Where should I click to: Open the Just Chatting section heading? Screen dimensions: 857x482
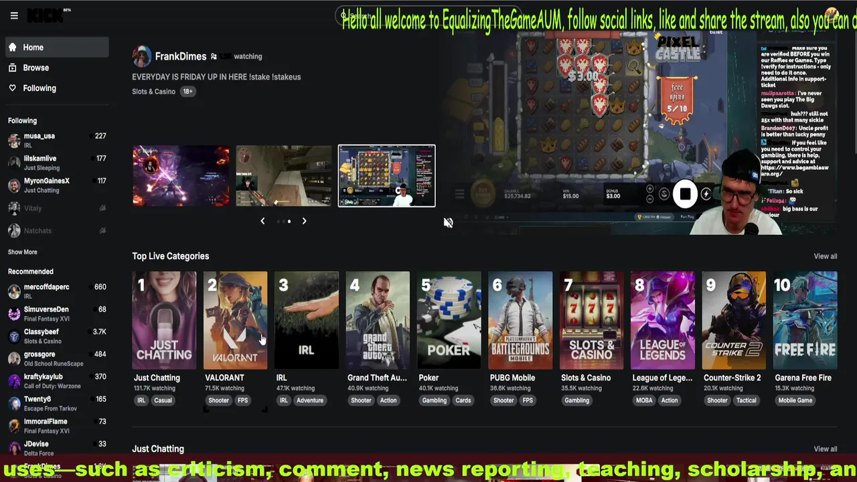158,449
